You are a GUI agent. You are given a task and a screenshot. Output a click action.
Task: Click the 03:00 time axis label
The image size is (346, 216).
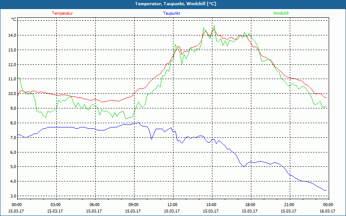(57, 205)
